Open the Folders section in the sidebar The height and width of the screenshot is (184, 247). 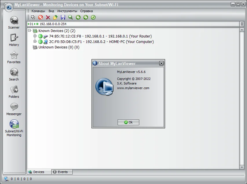pyautogui.click(x=14, y=92)
